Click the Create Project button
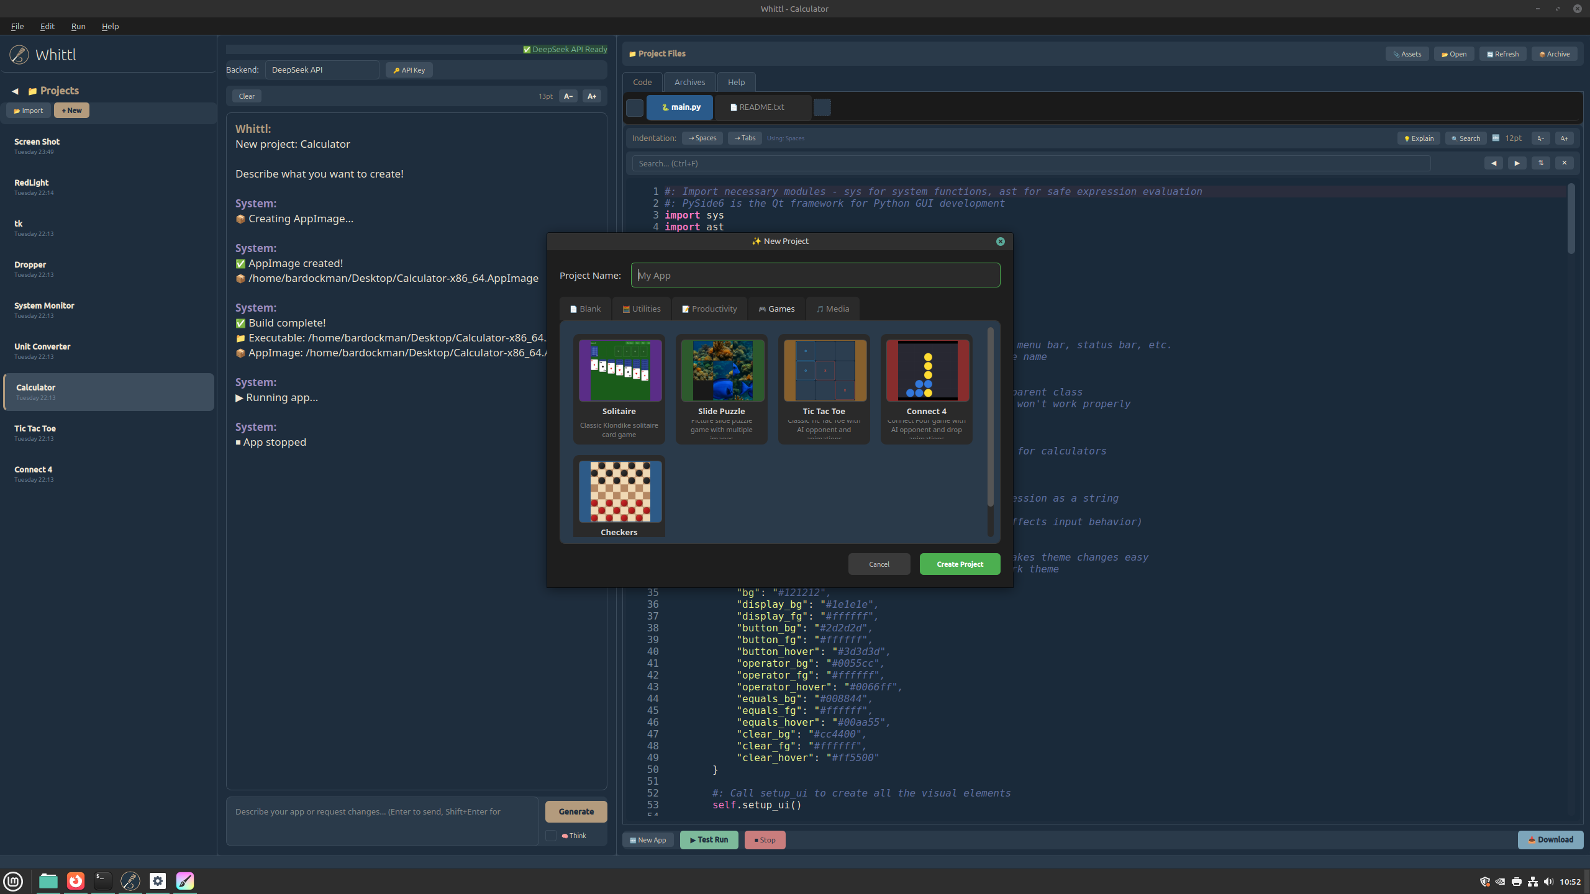 click(x=960, y=564)
